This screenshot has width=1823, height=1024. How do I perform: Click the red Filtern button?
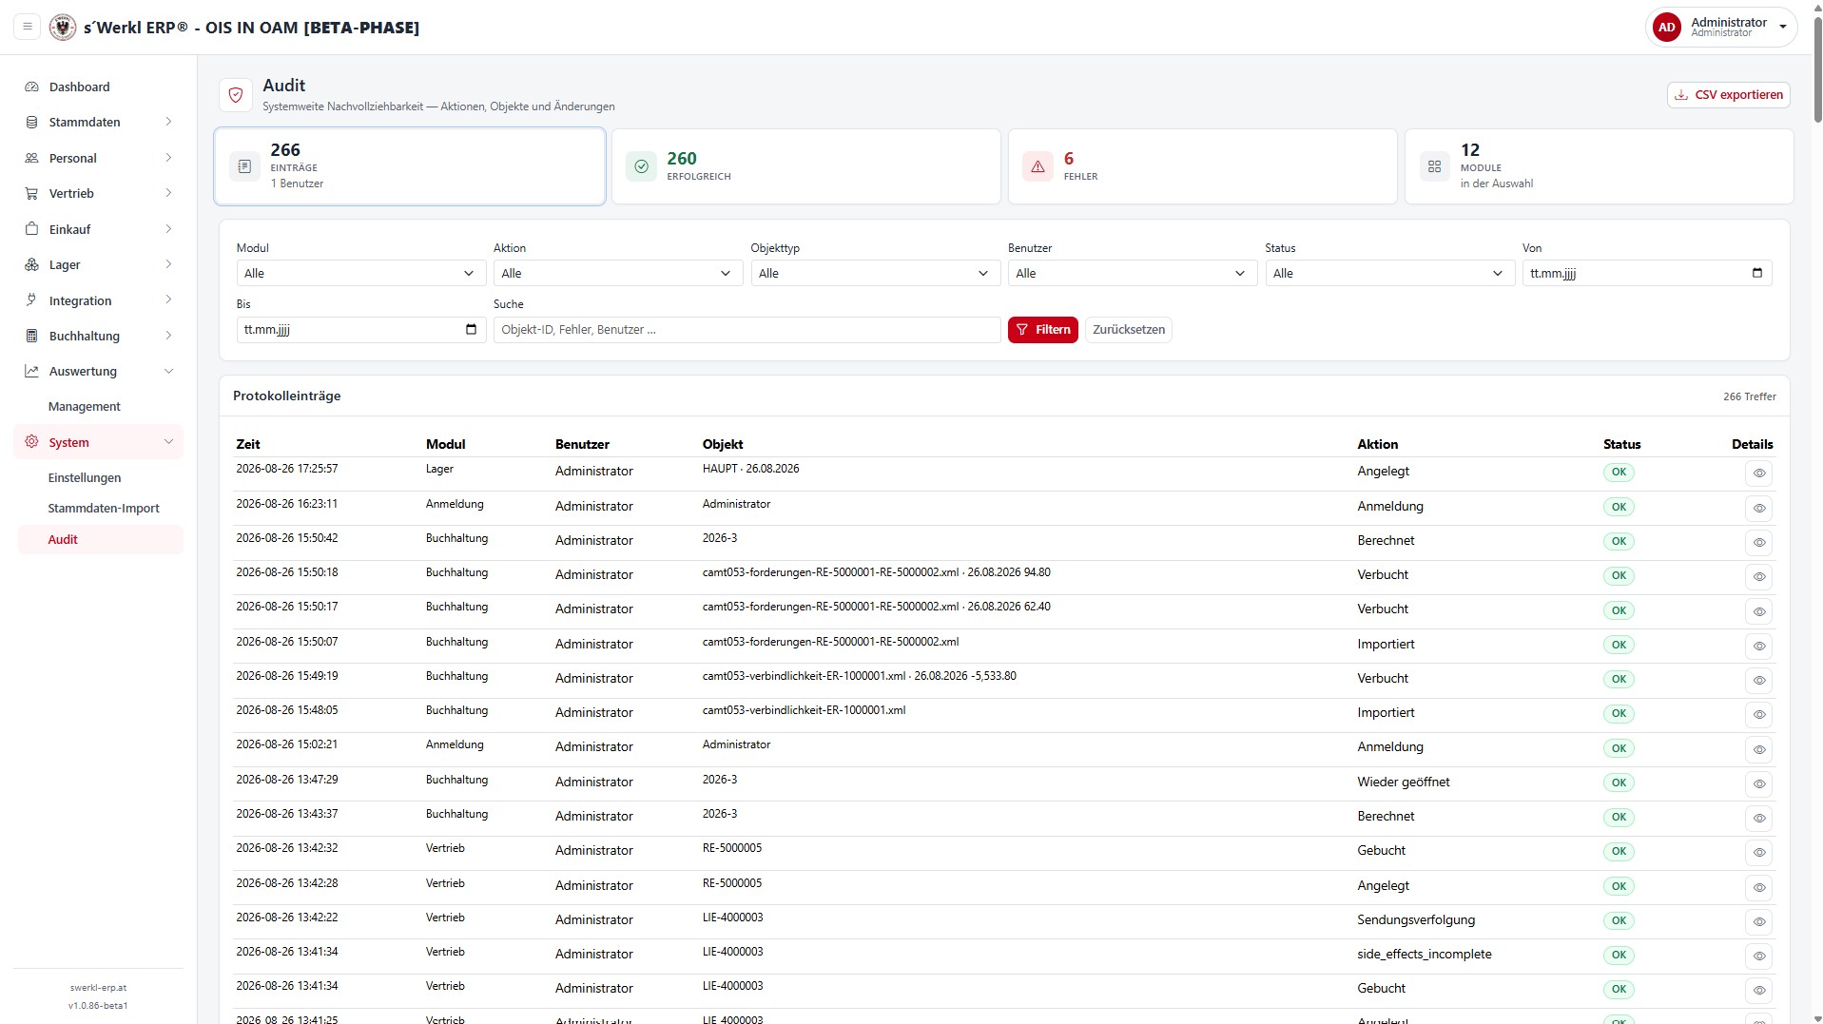point(1042,329)
